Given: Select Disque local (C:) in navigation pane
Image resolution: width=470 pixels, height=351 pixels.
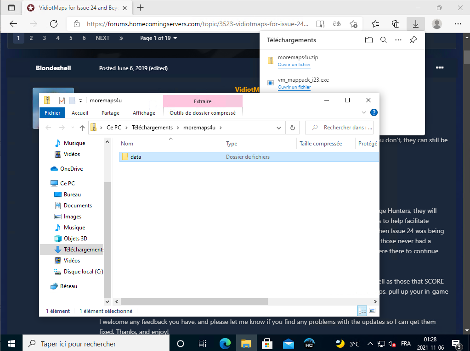Looking at the screenshot, I should [x=83, y=272].
